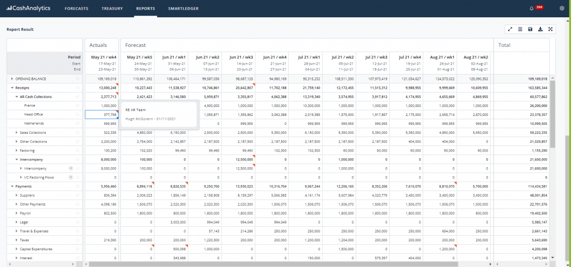Click the chart icon on the France row
Image resolution: width=571 pixels, height=267 pixels.
tap(77, 106)
